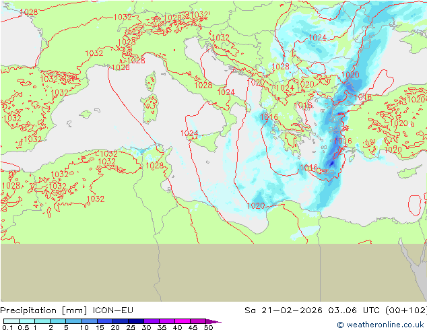Viewport: 427px width, 330px height.
Task: Click the '0.5' legend scale value
Action: (x=23, y=327)
